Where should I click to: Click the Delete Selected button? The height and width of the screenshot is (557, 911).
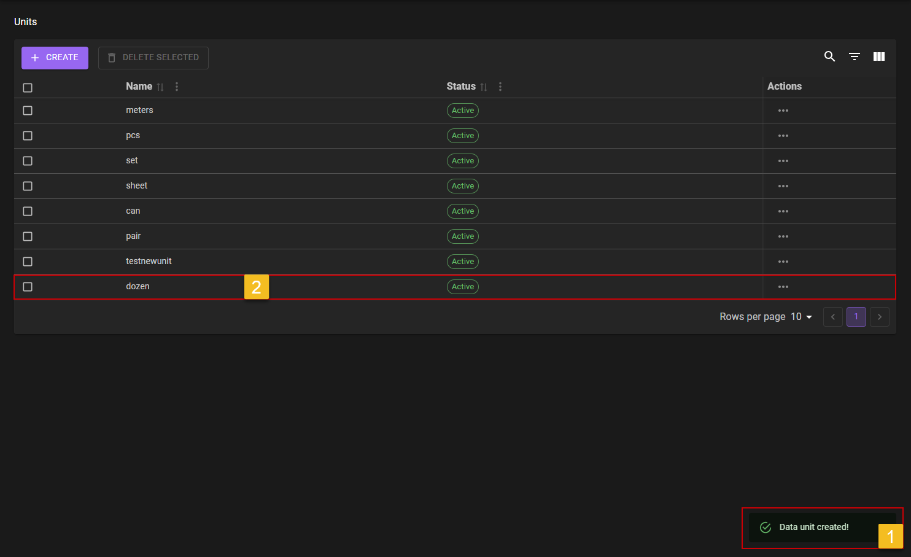pos(153,58)
